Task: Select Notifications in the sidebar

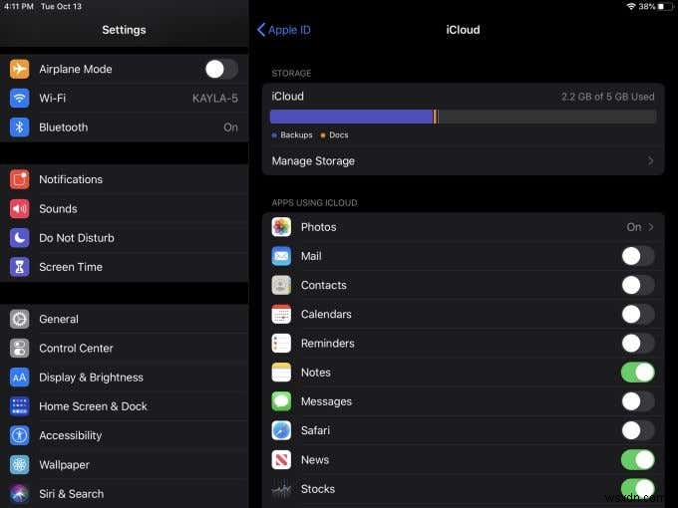Action: (124, 179)
